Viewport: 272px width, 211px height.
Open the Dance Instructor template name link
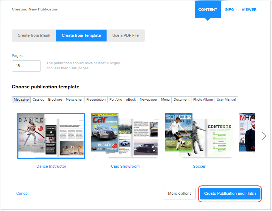point(51,166)
